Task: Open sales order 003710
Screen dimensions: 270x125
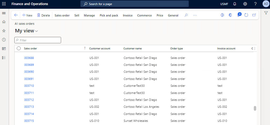Action: point(29,86)
